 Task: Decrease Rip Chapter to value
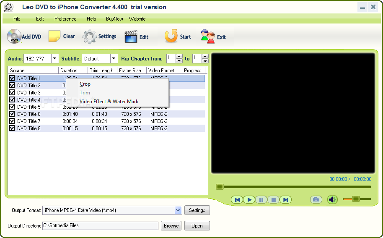click(205, 61)
